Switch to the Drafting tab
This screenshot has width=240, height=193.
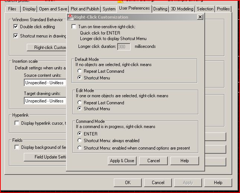click(160, 9)
